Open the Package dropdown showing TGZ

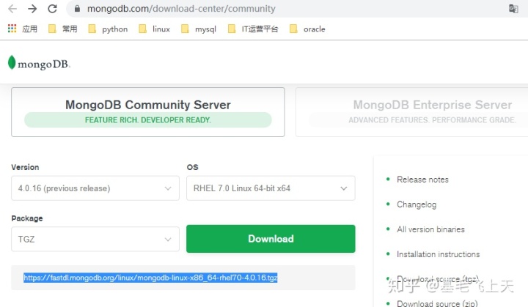click(x=95, y=239)
